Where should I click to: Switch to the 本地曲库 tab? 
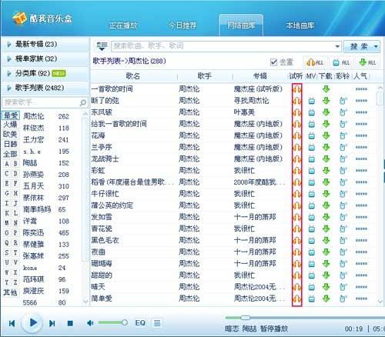[x=300, y=25]
